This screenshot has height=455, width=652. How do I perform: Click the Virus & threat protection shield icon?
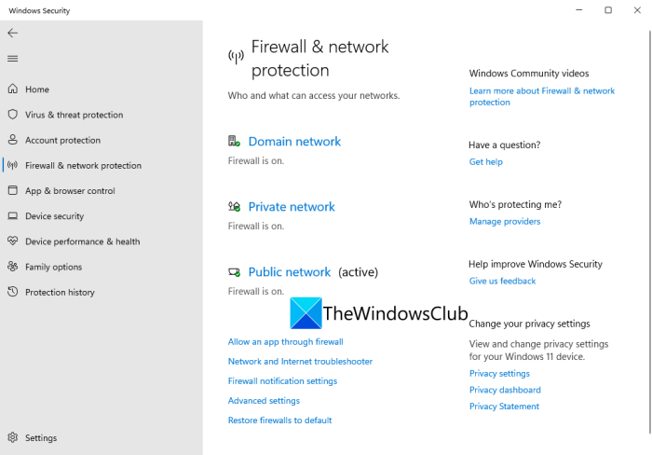pos(13,115)
